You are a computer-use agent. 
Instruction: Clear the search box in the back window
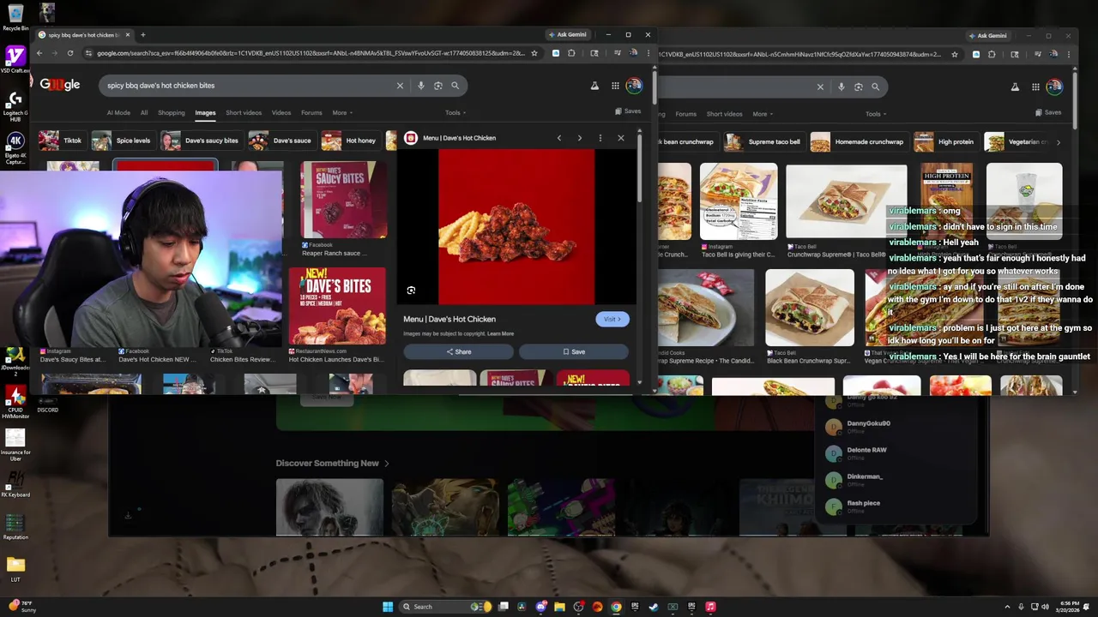click(x=820, y=87)
